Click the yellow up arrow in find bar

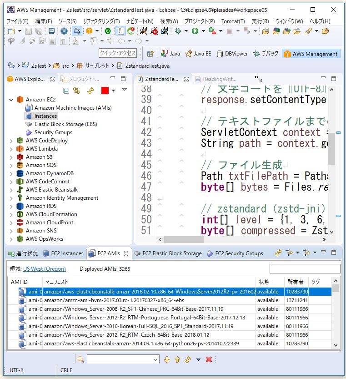(x=177, y=359)
